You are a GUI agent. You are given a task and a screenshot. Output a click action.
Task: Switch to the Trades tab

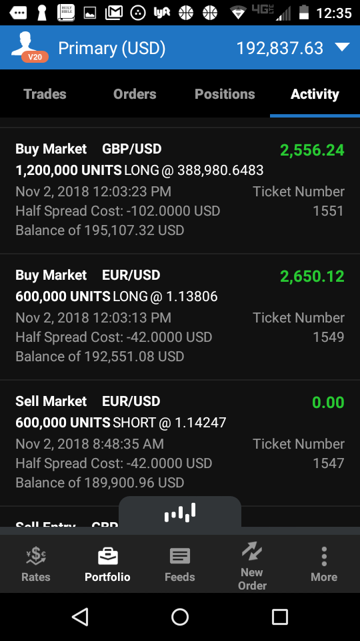click(x=45, y=94)
